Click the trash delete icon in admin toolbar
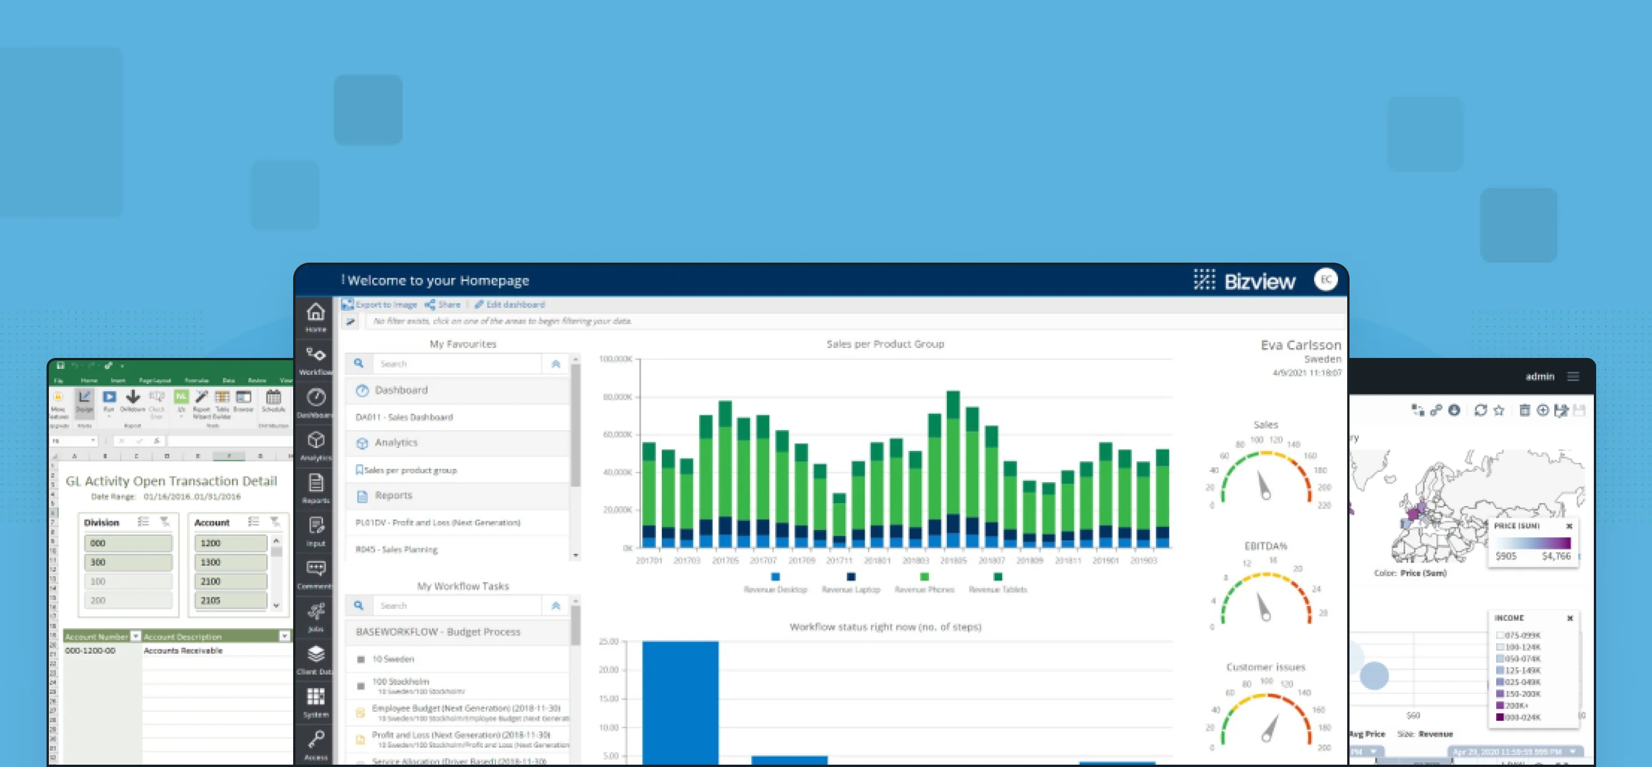This screenshot has height=767, width=1652. pyautogui.click(x=1525, y=410)
